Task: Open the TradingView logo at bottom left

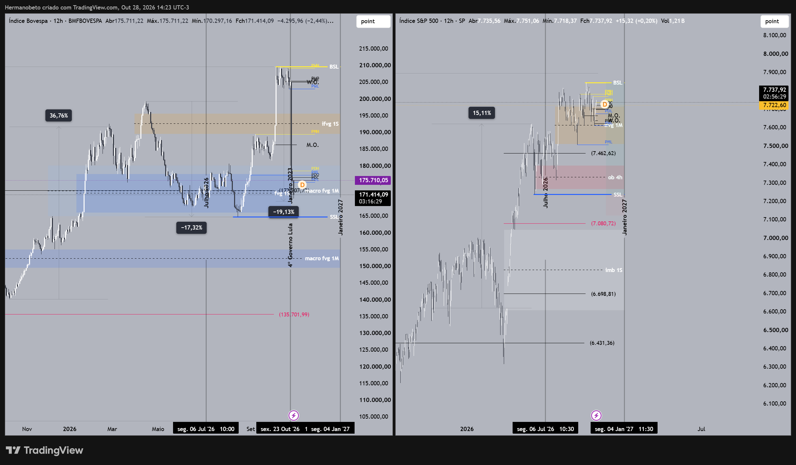Action: [44, 450]
